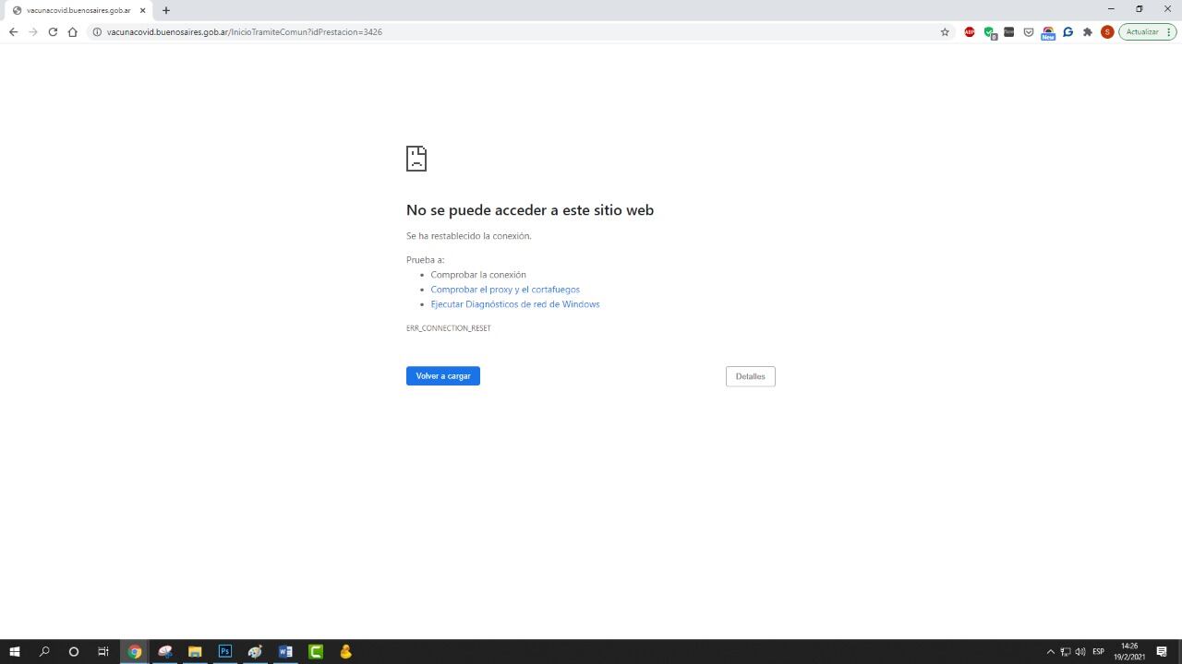Open the Adblock Plus extension icon
The height and width of the screenshot is (664, 1182).
tap(969, 32)
